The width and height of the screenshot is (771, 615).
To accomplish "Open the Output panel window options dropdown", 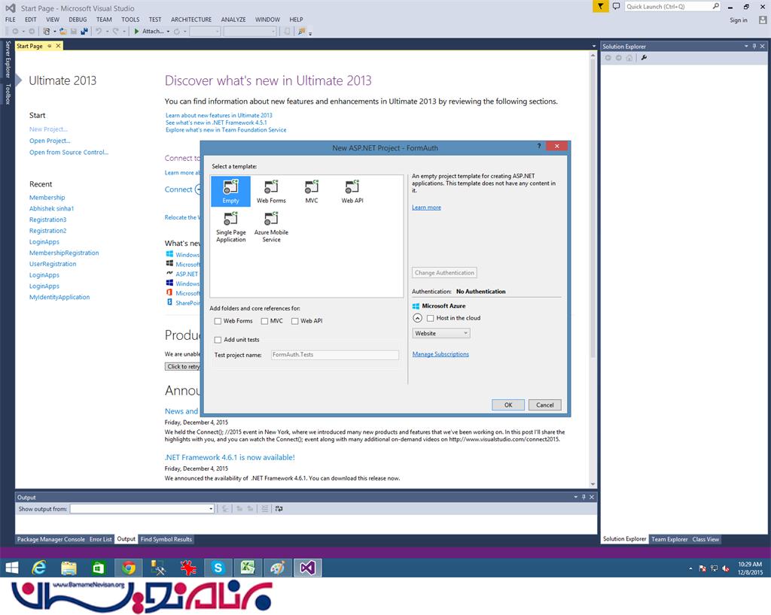I will (575, 497).
